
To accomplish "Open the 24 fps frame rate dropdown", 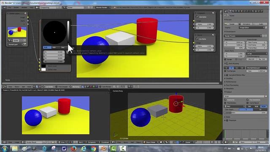I will pyautogui.click(x=257, y=54).
